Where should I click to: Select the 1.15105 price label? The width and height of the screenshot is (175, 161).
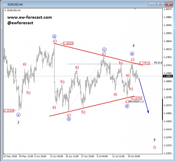point(9,111)
